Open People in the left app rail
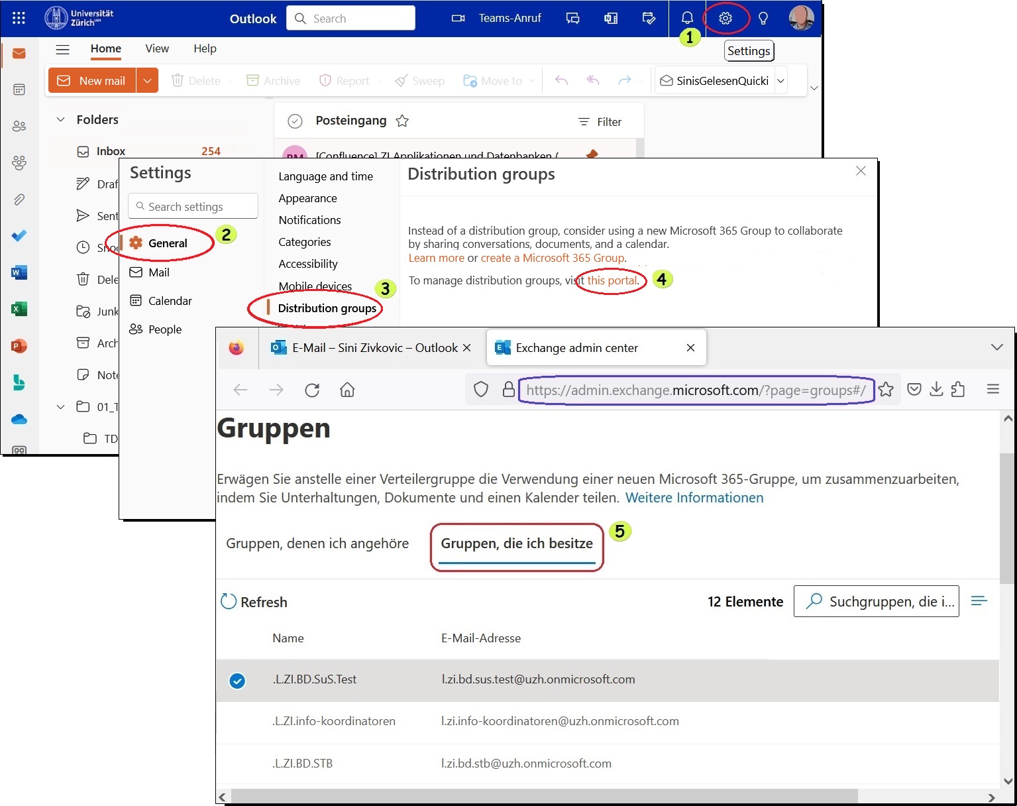1017x806 pixels. tap(19, 126)
